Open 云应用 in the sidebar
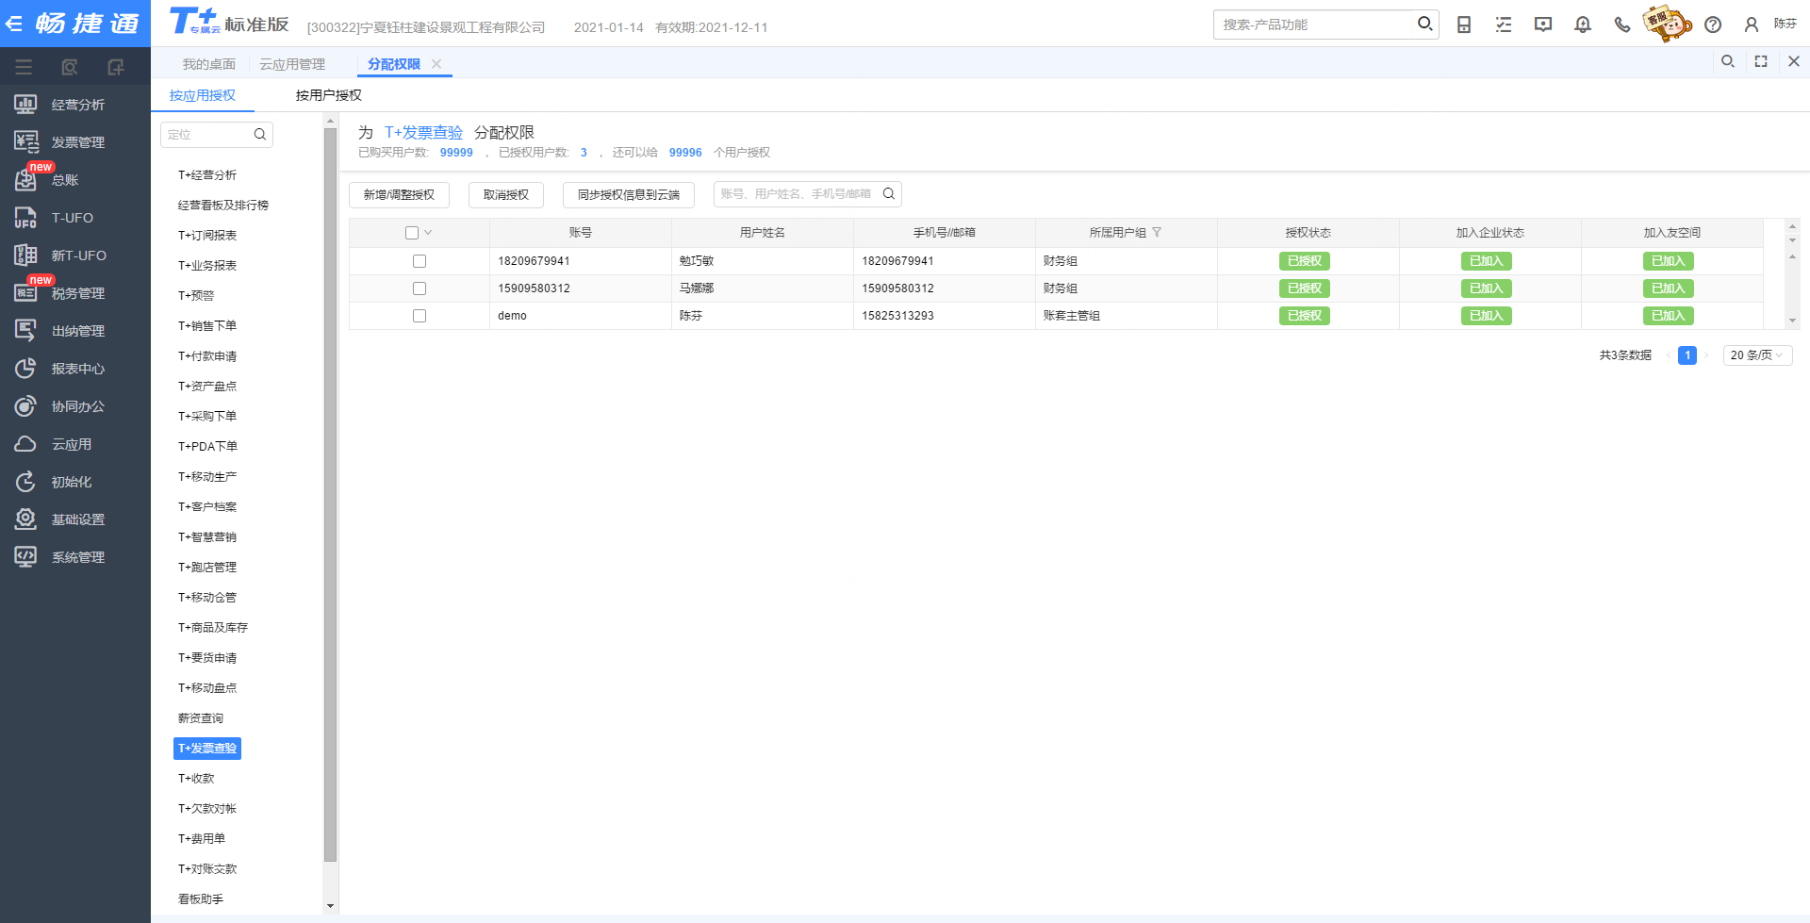Screen dimensions: 1810x923 click(x=72, y=444)
